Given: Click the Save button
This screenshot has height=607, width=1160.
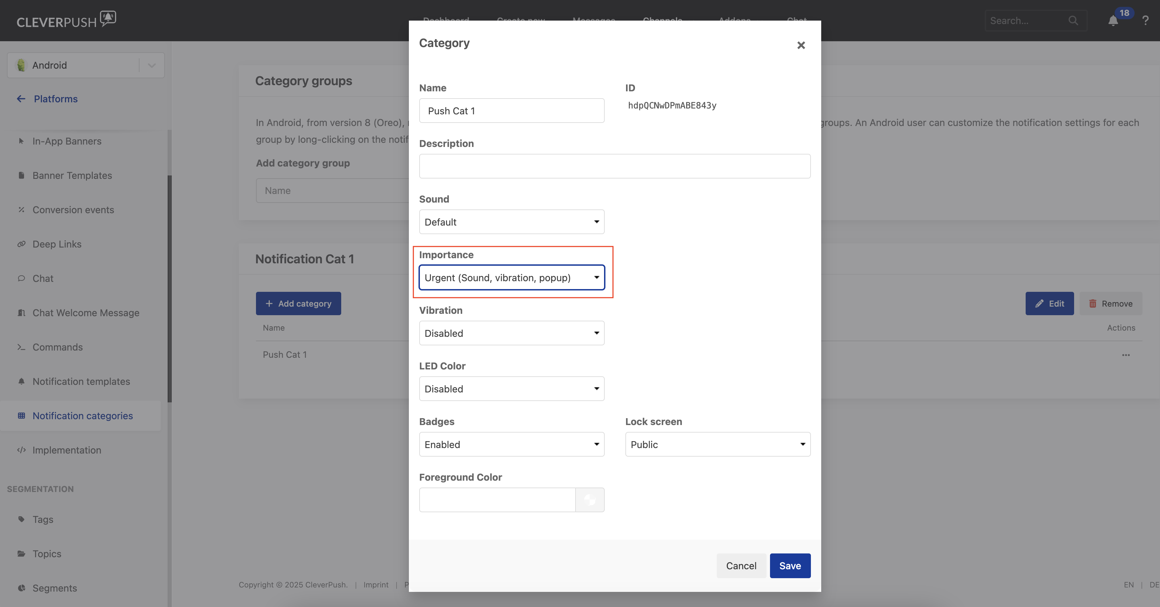Looking at the screenshot, I should click(790, 565).
